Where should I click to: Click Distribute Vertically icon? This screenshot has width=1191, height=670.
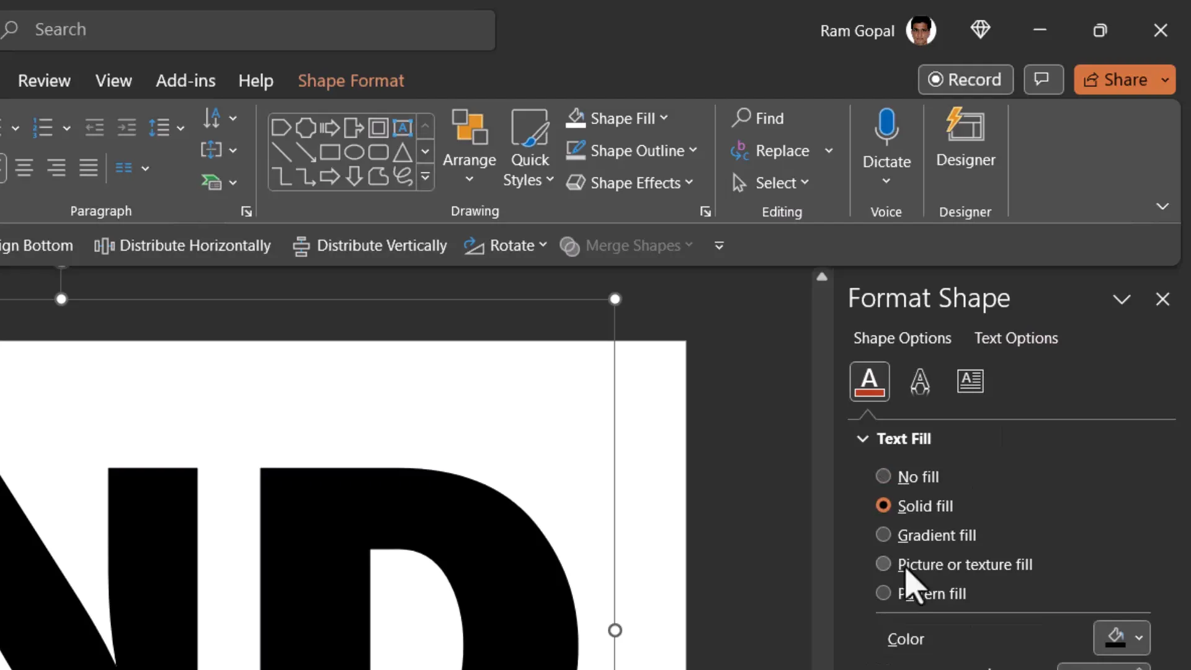pos(301,246)
